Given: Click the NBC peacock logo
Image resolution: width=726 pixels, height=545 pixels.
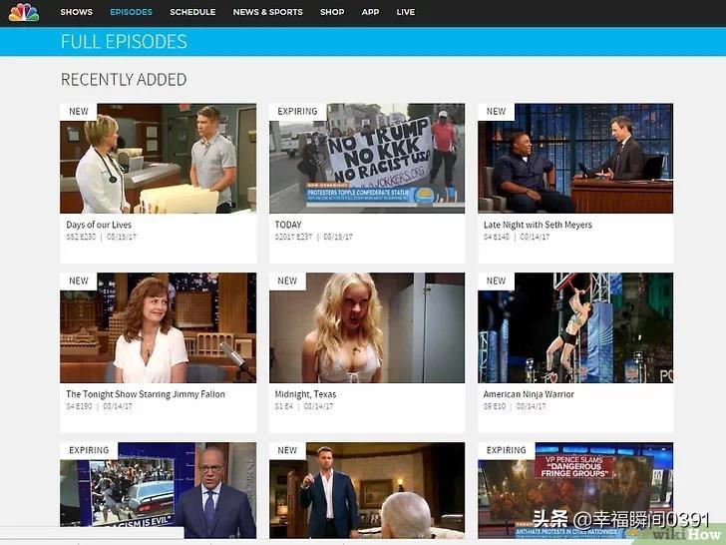Looking at the screenshot, I should pos(24,13).
